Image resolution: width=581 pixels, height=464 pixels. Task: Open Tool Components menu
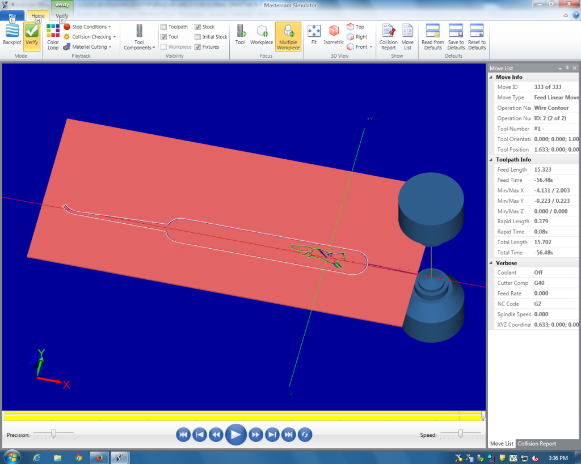point(140,37)
